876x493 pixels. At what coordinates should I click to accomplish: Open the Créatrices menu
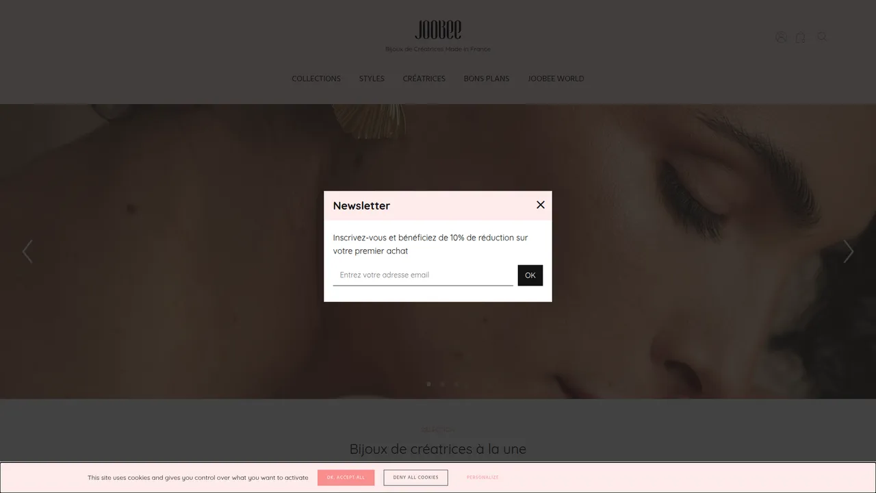[424, 79]
